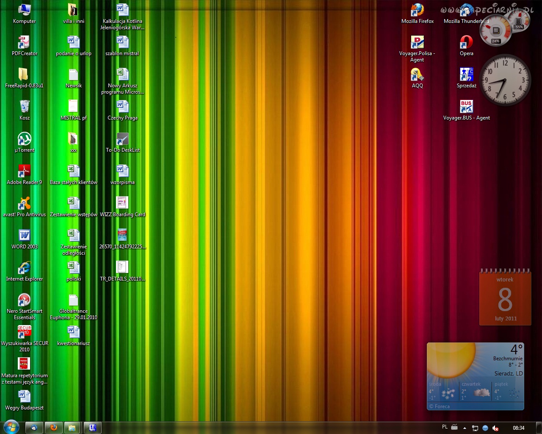Open the PL language bar selector
This screenshot has height=434, width=542.
(445, 427)
